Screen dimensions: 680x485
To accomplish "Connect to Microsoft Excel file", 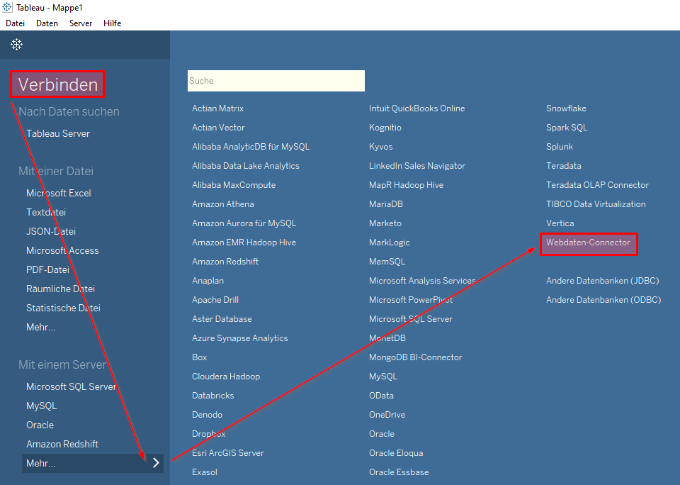I will pyautogui.click(x=59, y=193).
